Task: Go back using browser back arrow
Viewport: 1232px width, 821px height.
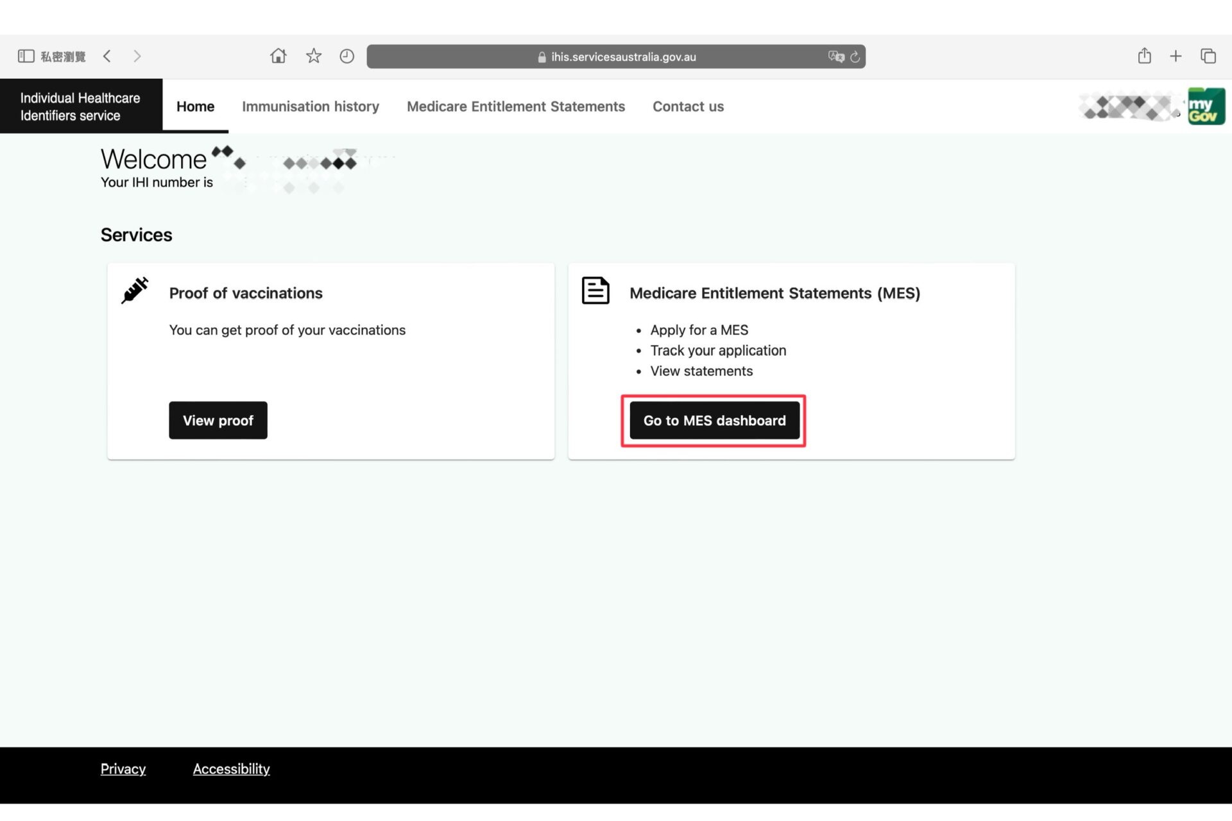Action: coord(107,56)
